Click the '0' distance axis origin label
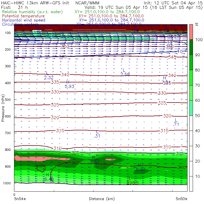204x204 pixels. 14,195
